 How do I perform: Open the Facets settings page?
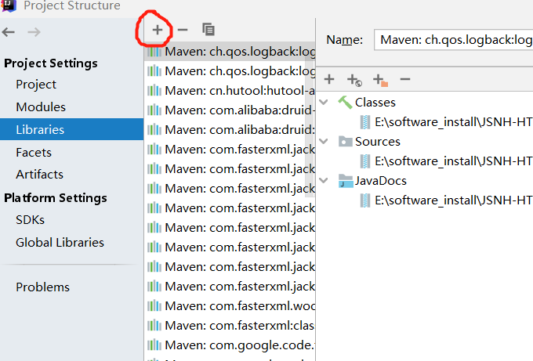tap(34, 153)
